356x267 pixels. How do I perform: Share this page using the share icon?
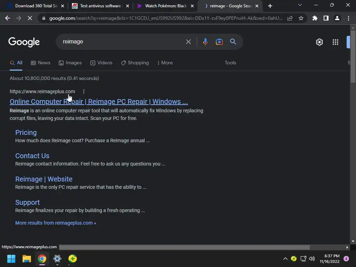[x=290, y=18]
